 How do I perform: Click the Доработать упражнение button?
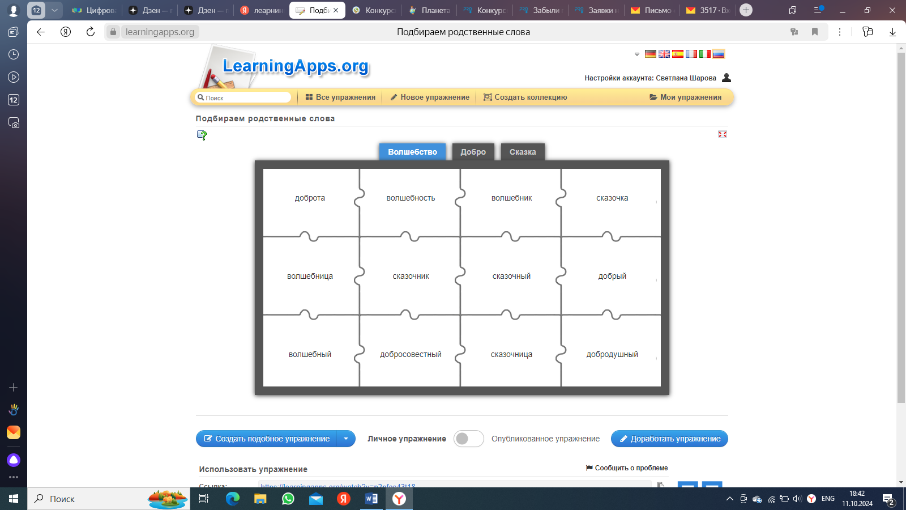pyautogui.click(x=669, y=439)
